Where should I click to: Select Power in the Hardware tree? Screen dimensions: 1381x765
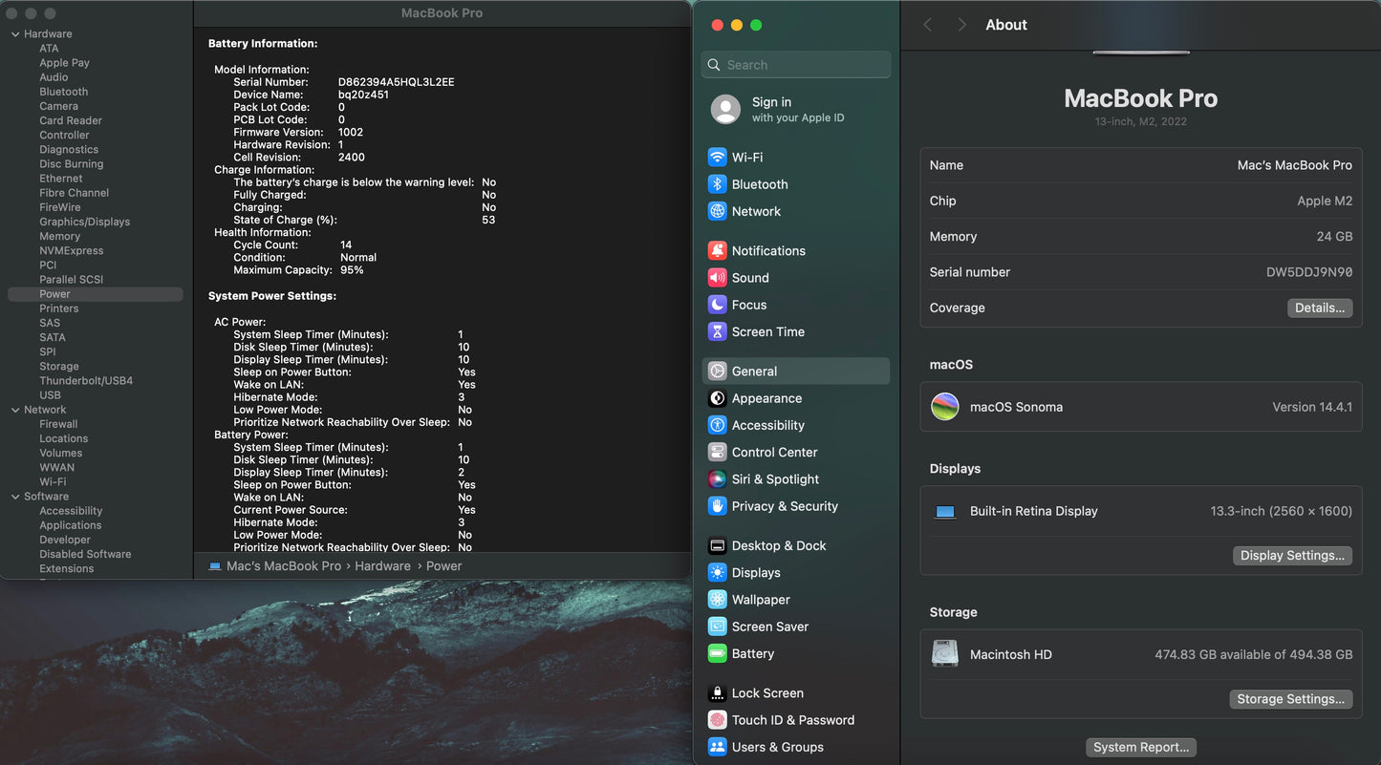pos(95,294)
